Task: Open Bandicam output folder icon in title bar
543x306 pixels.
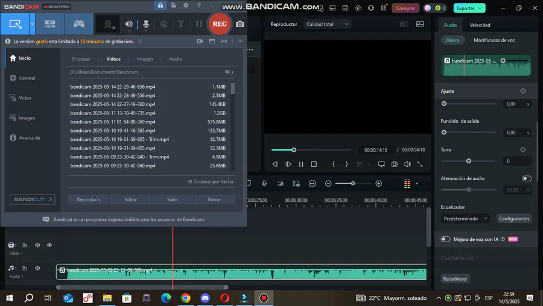Action: point(174,5)
